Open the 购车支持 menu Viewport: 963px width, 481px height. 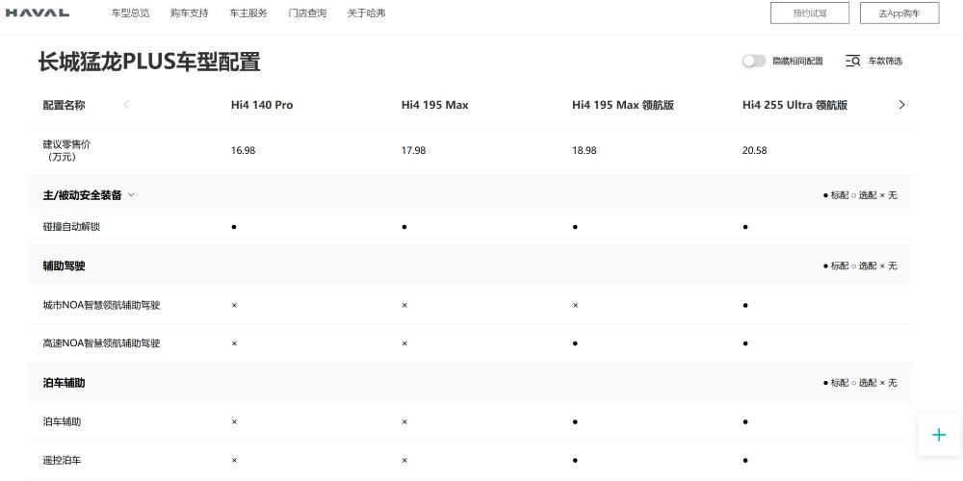(x=189, y=13)
